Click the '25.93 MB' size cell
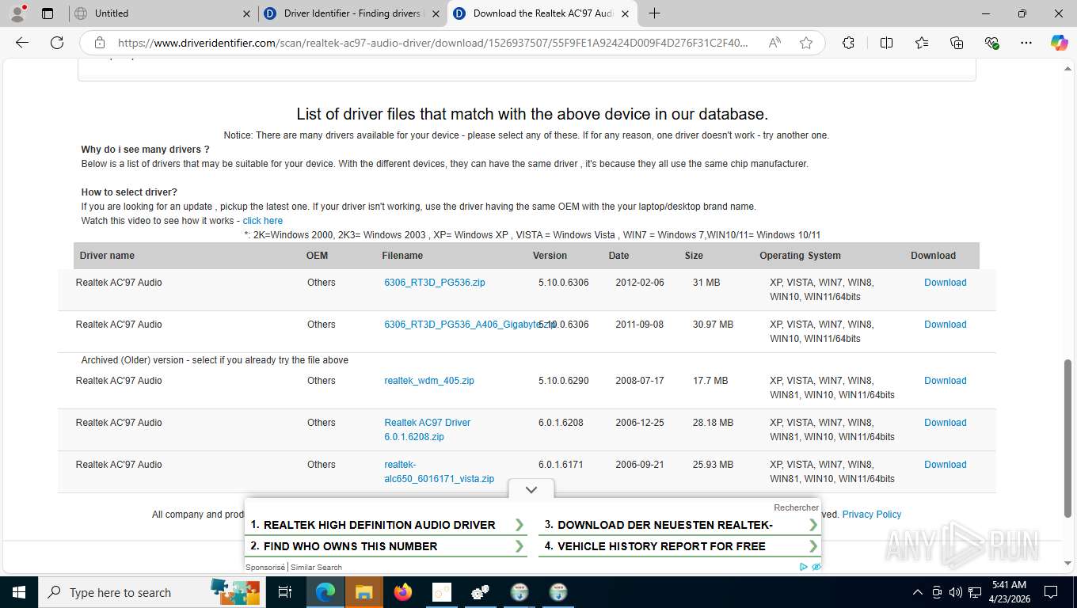The width and height of the screenshot is (1077, 608). [713, 465]
